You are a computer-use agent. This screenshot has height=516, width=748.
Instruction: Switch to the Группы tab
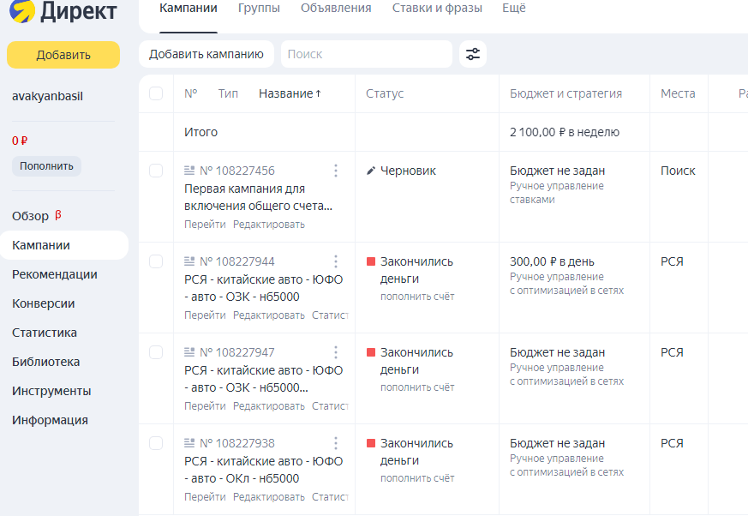pyautogui.click(x=259, y=8)
